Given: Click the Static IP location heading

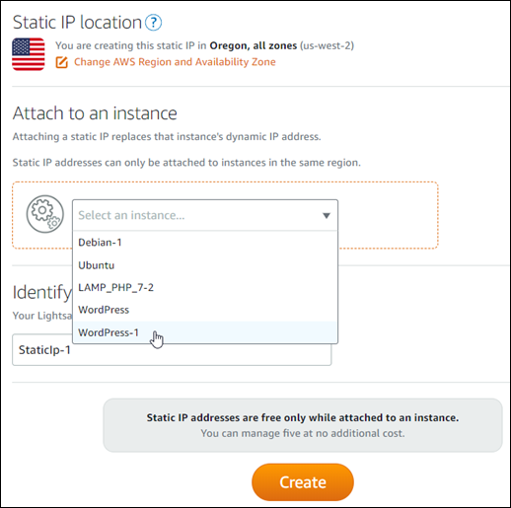Looking at the screenshot, I should pos(77,23).
